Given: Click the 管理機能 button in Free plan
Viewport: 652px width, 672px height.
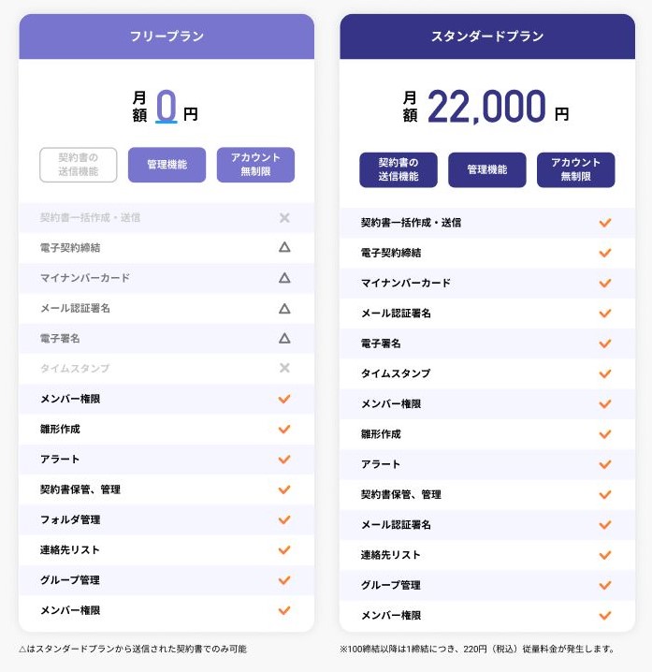Looking at the screenshot, I should 167,165.
